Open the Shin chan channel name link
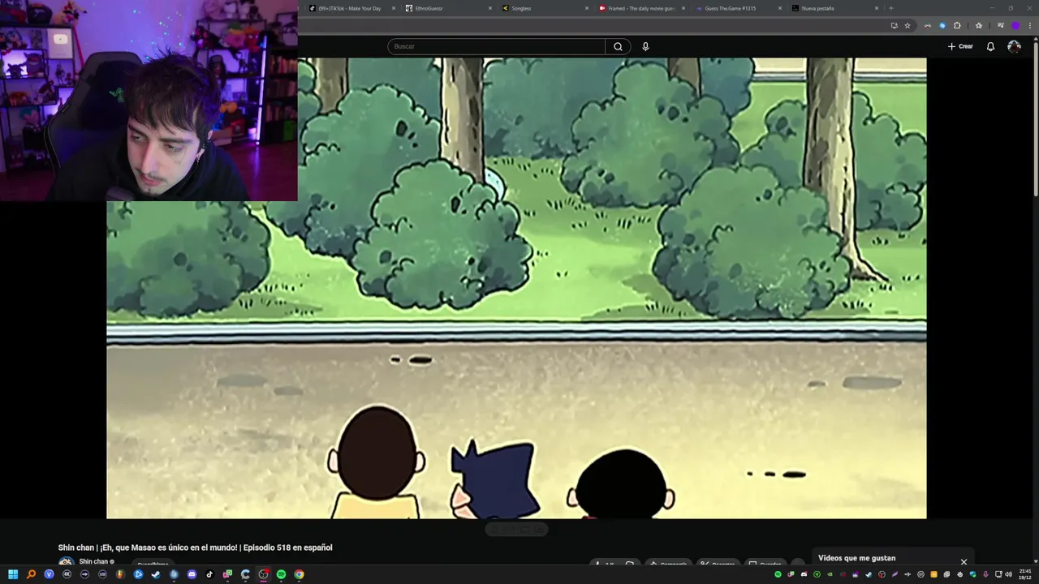The width and height of the screenshot is (1039, 584). [93, 561]
